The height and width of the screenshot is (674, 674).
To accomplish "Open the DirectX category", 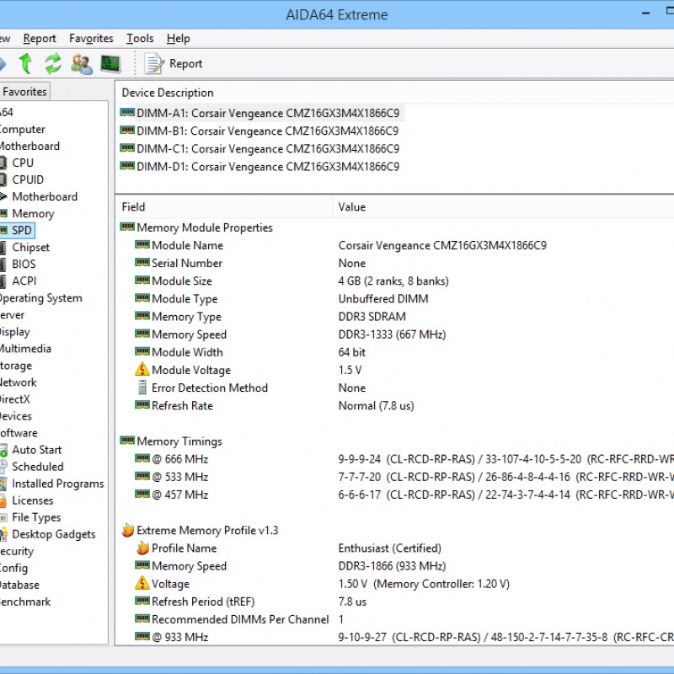I will coord(15,399).
